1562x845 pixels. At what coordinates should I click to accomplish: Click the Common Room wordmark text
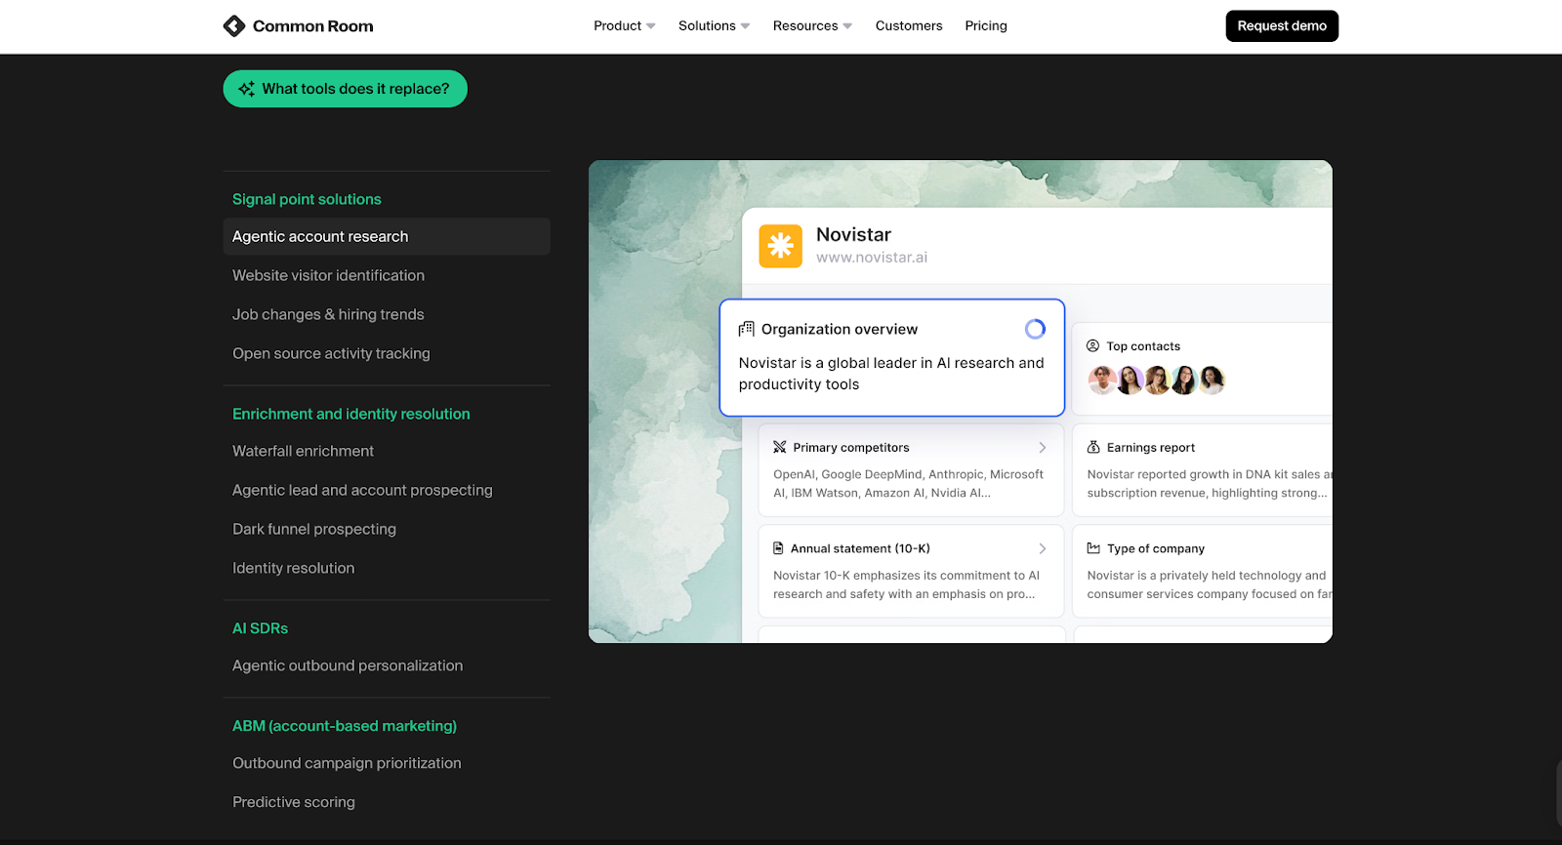(x=312, y=26)
